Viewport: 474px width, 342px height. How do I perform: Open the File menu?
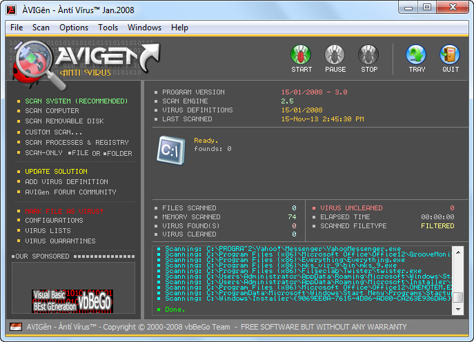pyautogui.click(x=17, y=28)
